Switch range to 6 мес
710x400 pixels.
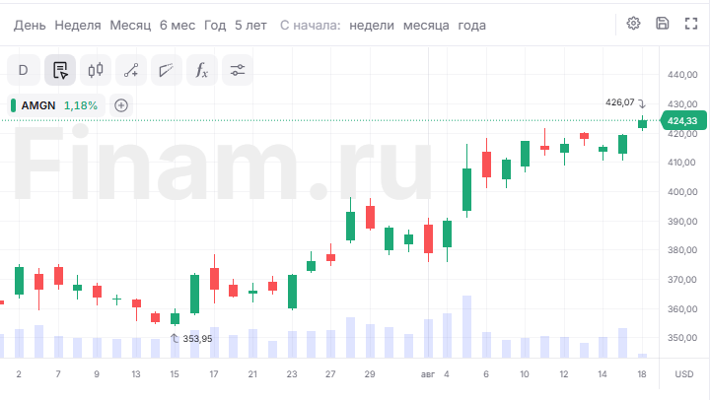pyautogui.click(x=177, y=26)
